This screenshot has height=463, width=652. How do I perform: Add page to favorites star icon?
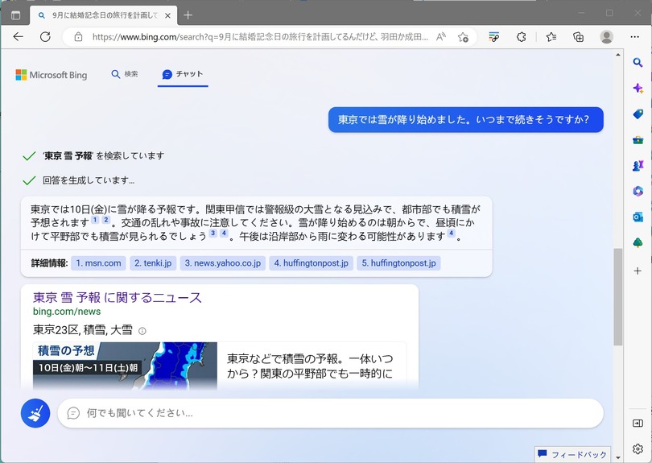[463, 37]
